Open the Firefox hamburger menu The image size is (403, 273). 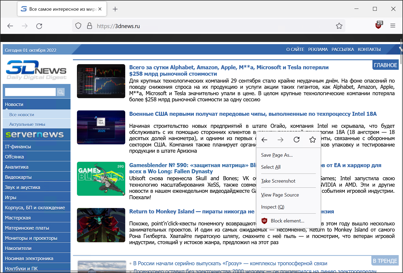click(393, 26)
